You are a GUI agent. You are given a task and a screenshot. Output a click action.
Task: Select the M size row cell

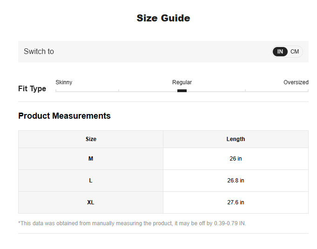click(x=91, y=159)
